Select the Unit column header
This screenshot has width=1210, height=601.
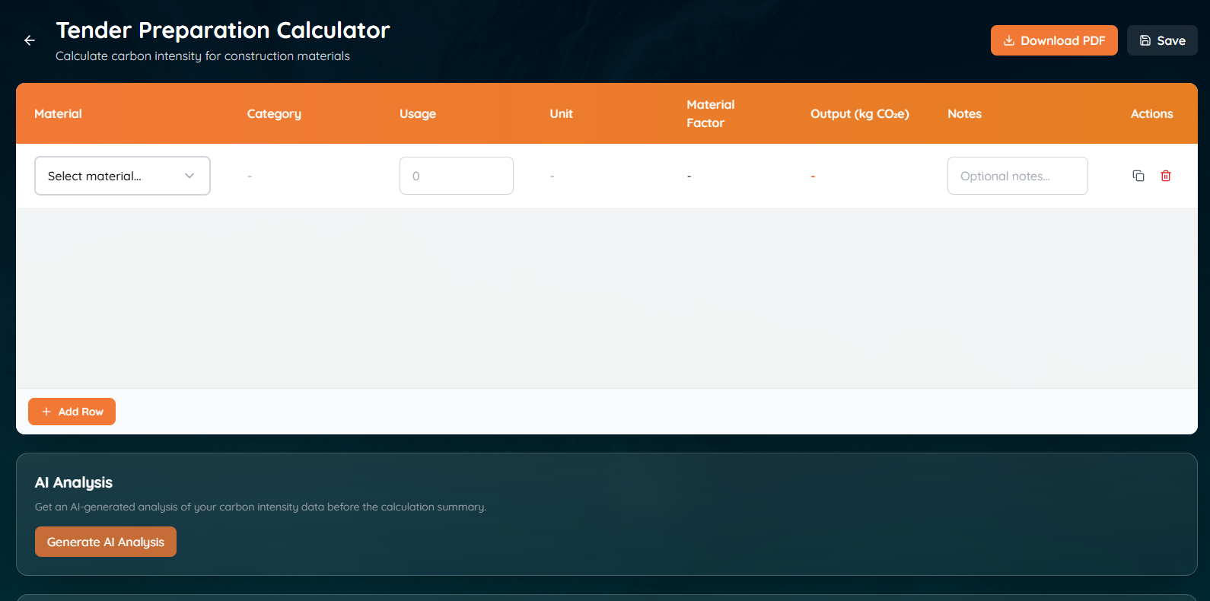(x=561, y=113)
